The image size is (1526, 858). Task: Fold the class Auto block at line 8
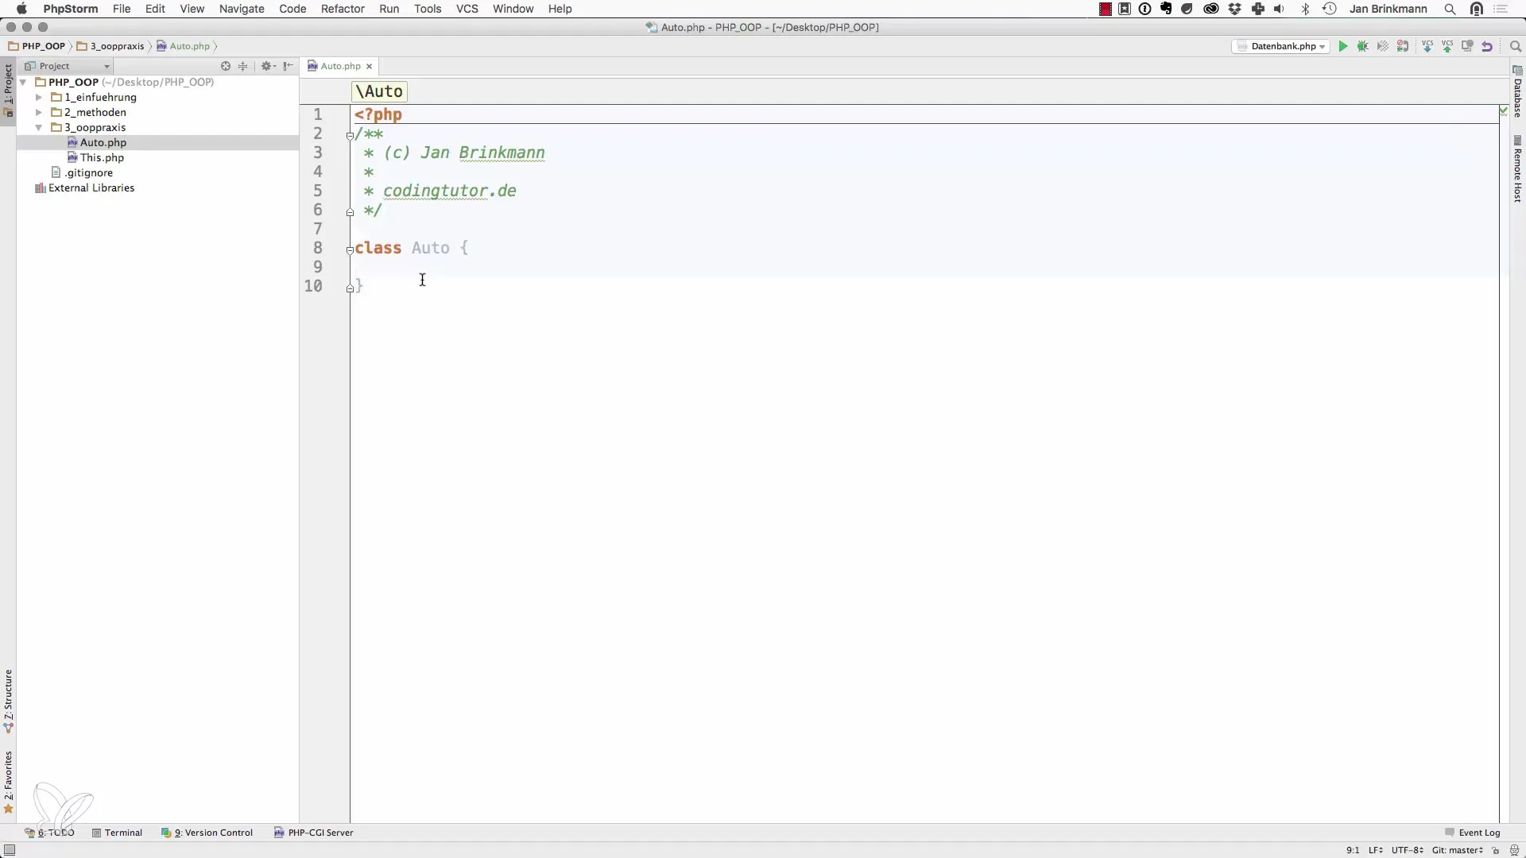(x=350, y=250)
